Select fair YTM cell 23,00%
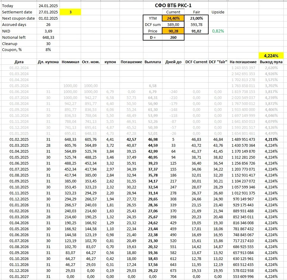This screenshot has width=287, height=280. tap(196, 18)
